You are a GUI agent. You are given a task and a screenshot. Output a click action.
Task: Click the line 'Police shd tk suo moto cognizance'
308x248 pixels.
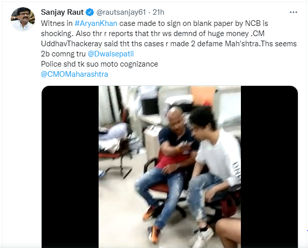(x=100, y=64)
